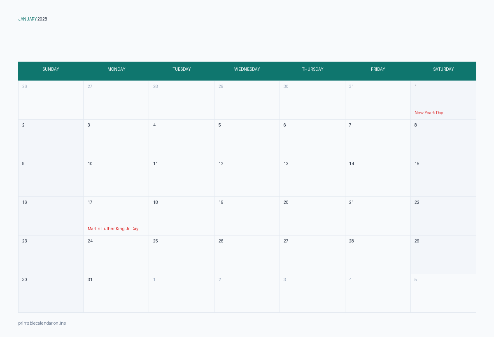
Task: Click date 11 on Tuesday
Action: [155, 164]
